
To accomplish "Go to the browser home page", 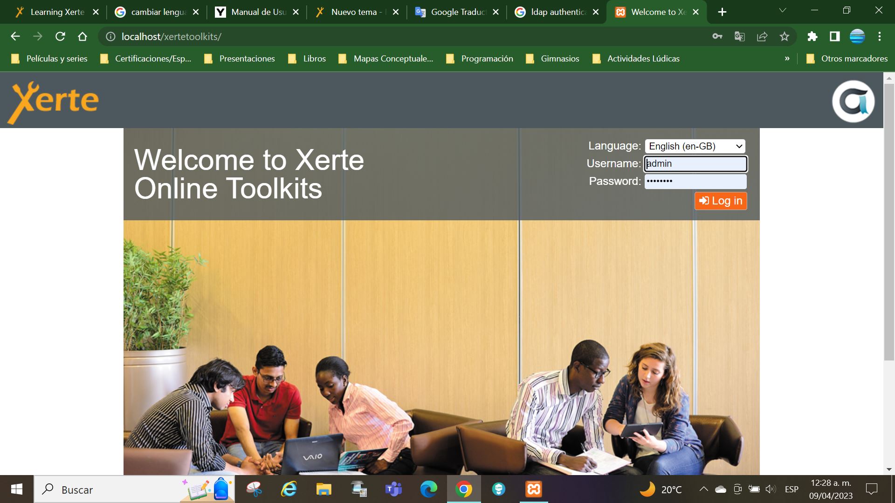I will point(83,36).
